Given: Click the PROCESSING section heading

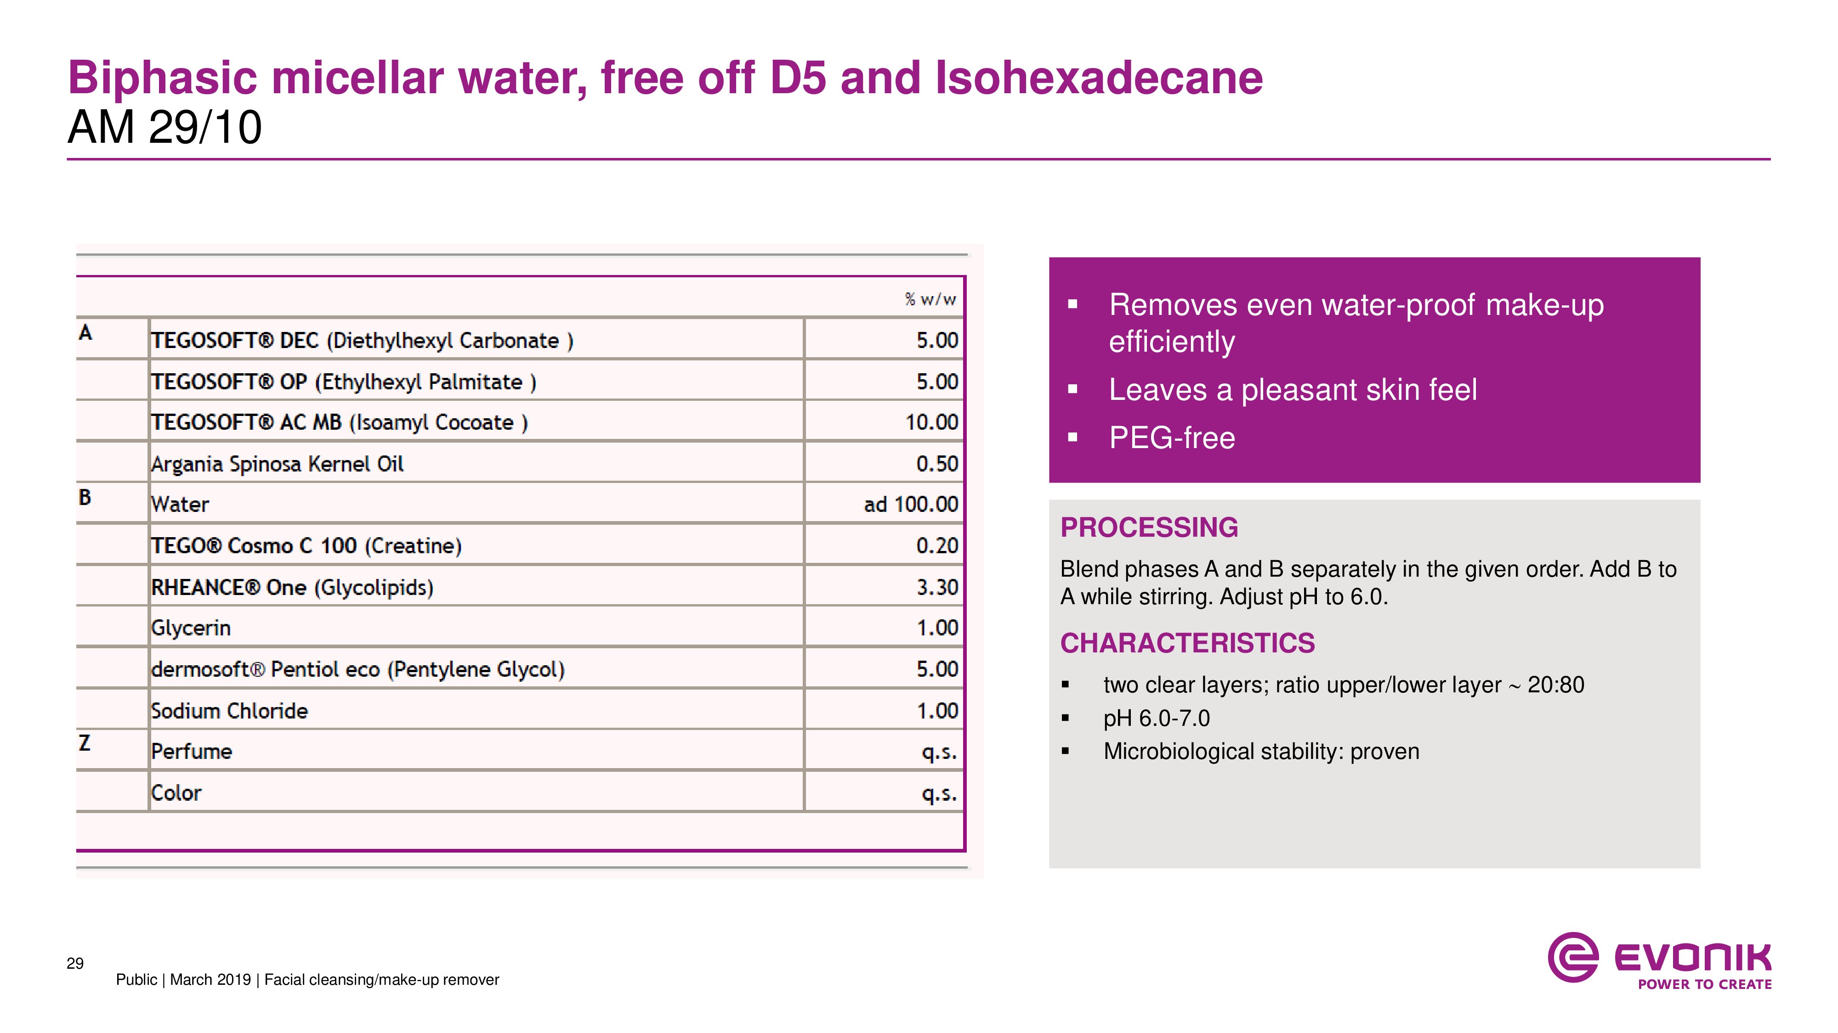Looking at the screenshot, I should pos(1149,528).
